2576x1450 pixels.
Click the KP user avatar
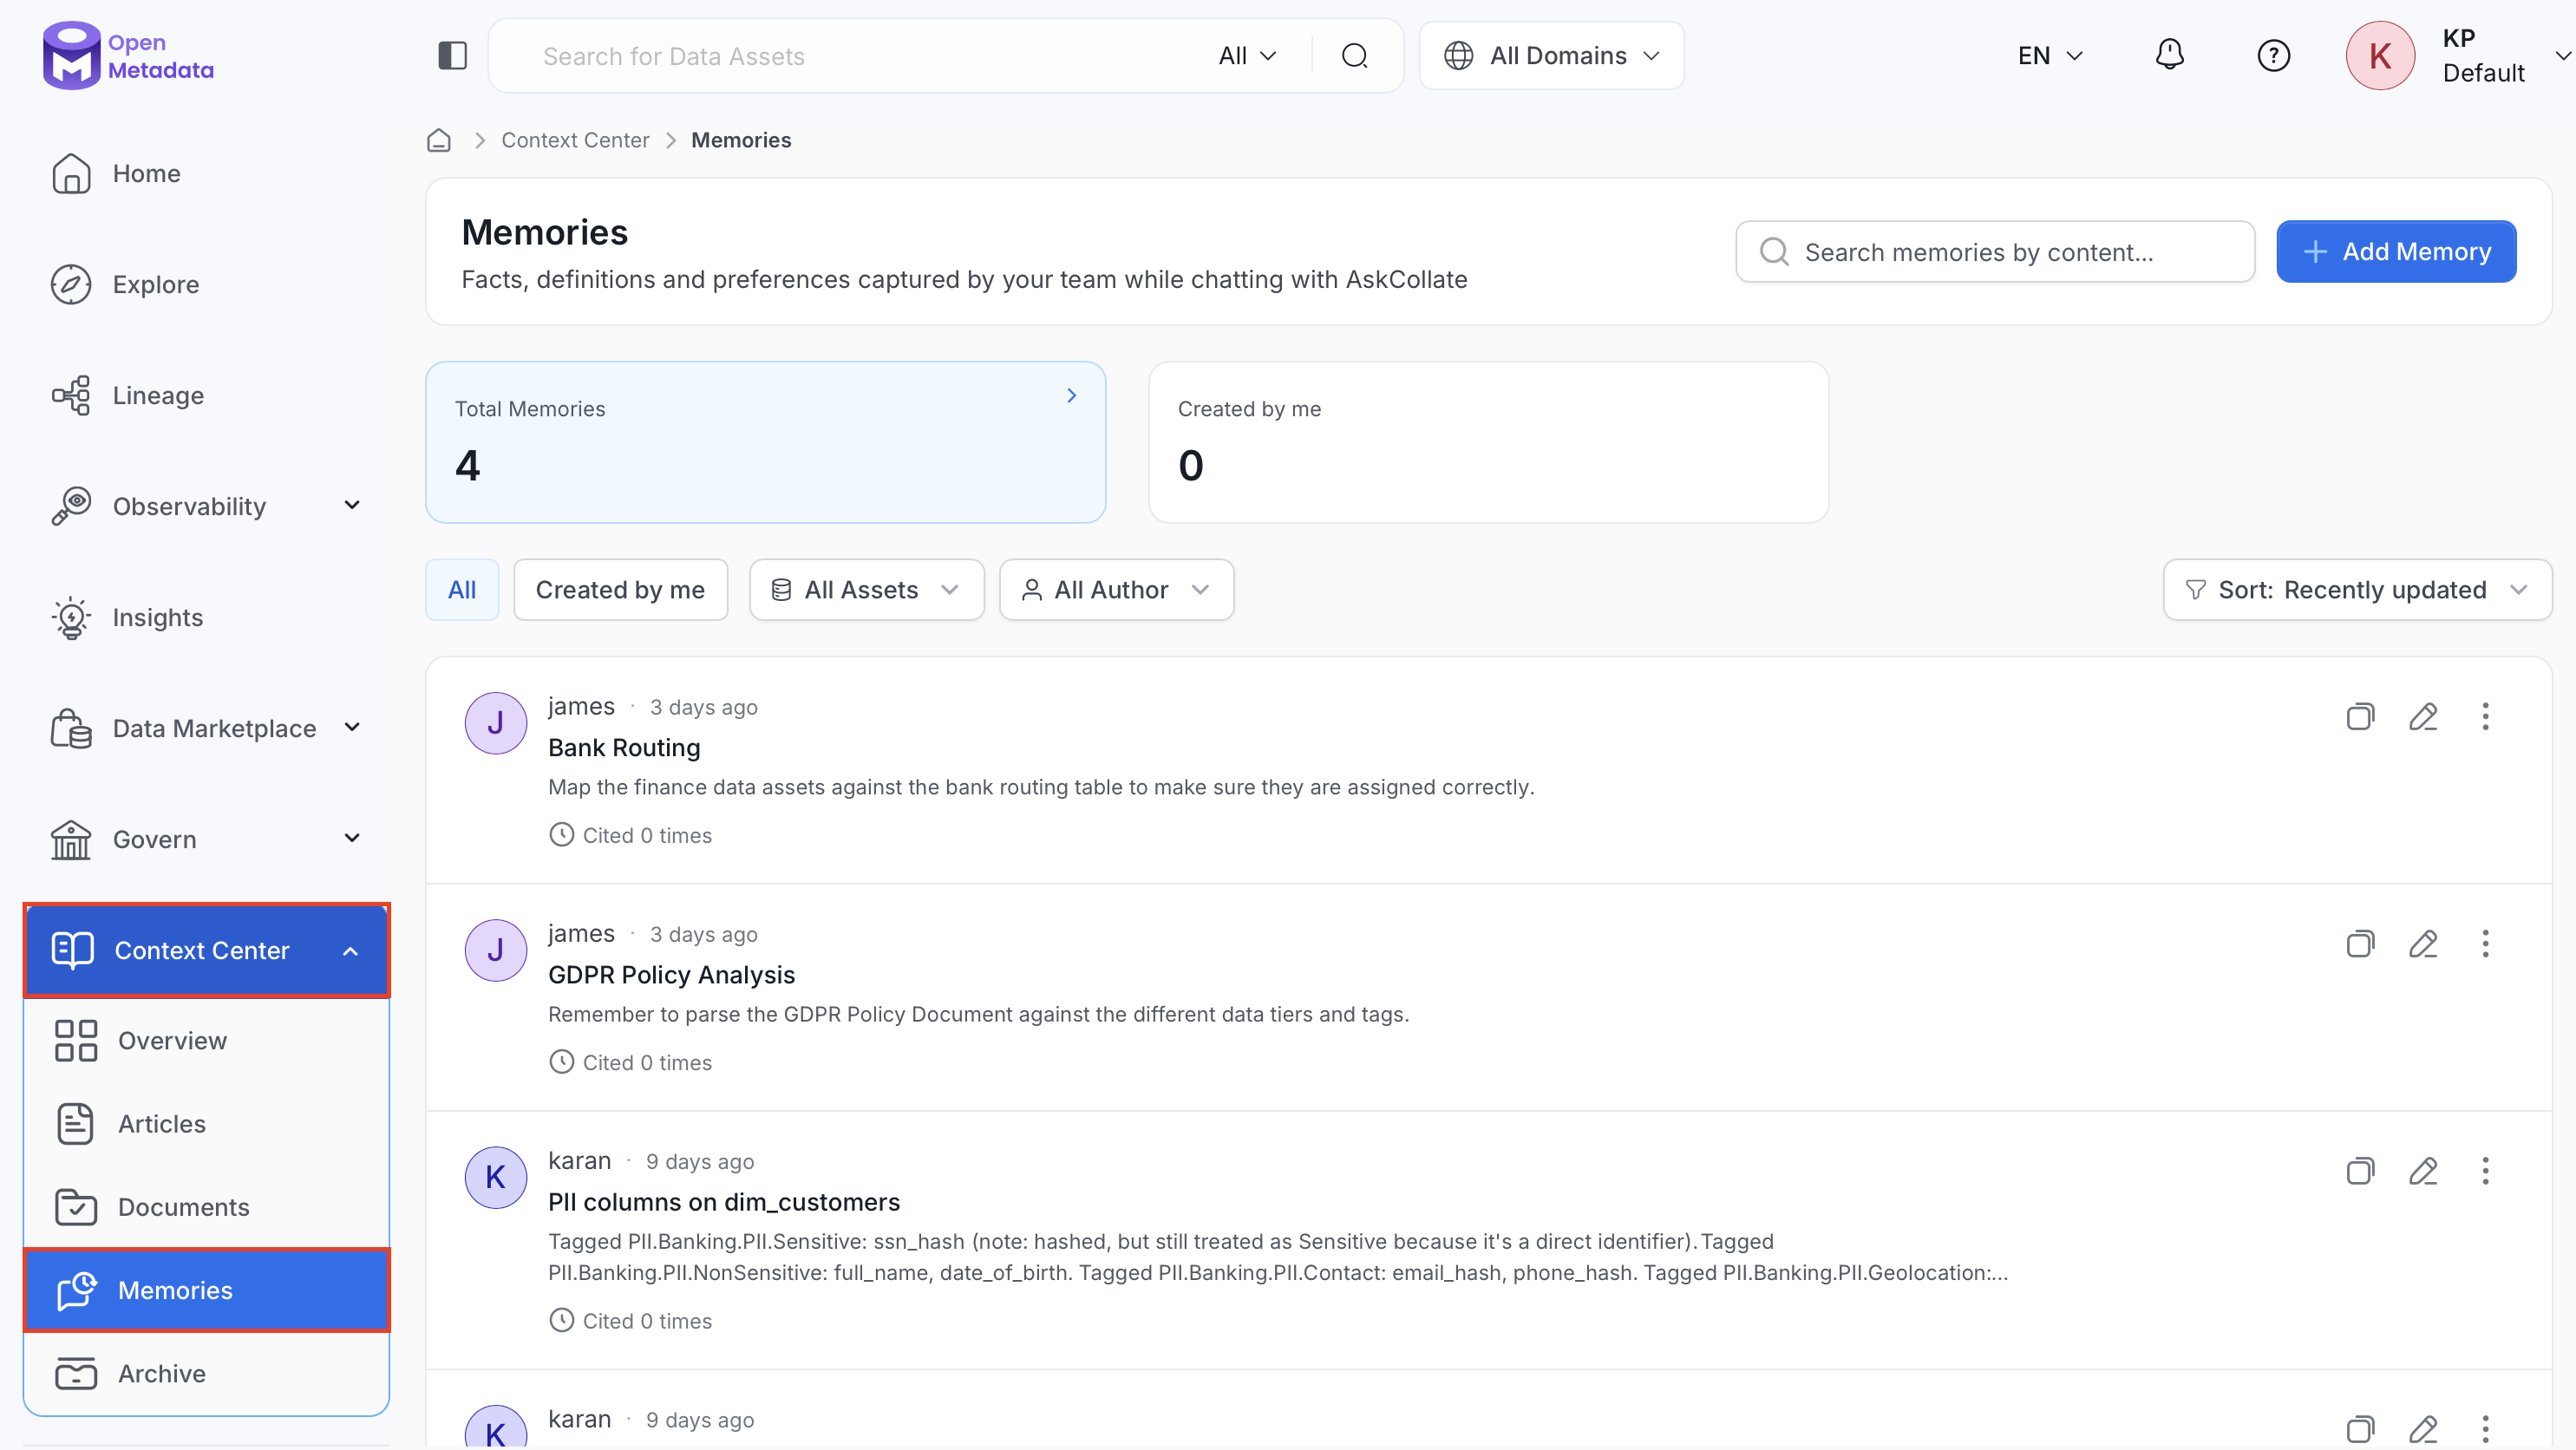pos(2380,56)
